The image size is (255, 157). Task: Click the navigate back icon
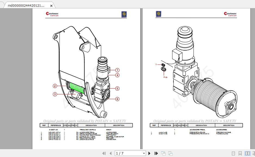pos(163,153)
